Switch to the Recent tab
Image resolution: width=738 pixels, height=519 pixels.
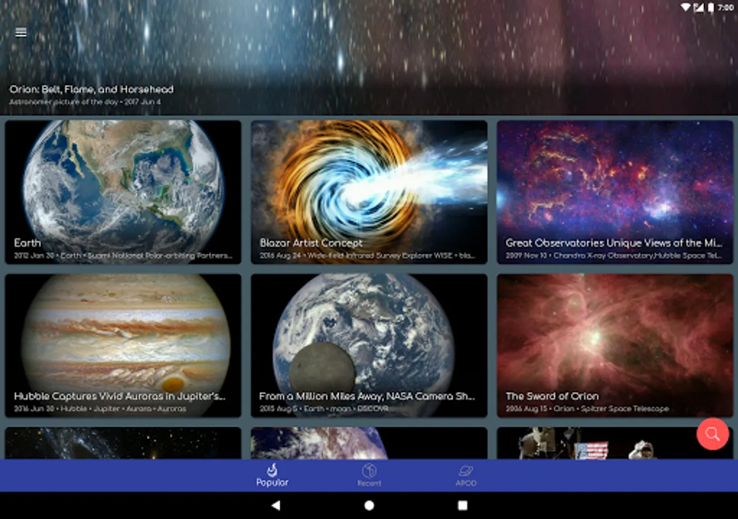pos(369,476)
